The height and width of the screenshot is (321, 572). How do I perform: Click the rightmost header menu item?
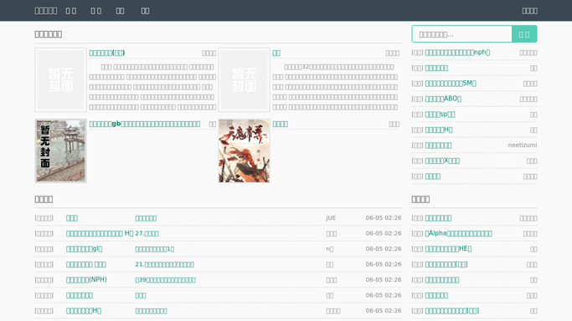pos(529,11)
